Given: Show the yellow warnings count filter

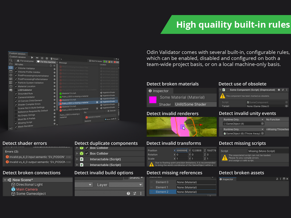Looking at the screenshot, I should pyautogui.click(x=111, y=62).
